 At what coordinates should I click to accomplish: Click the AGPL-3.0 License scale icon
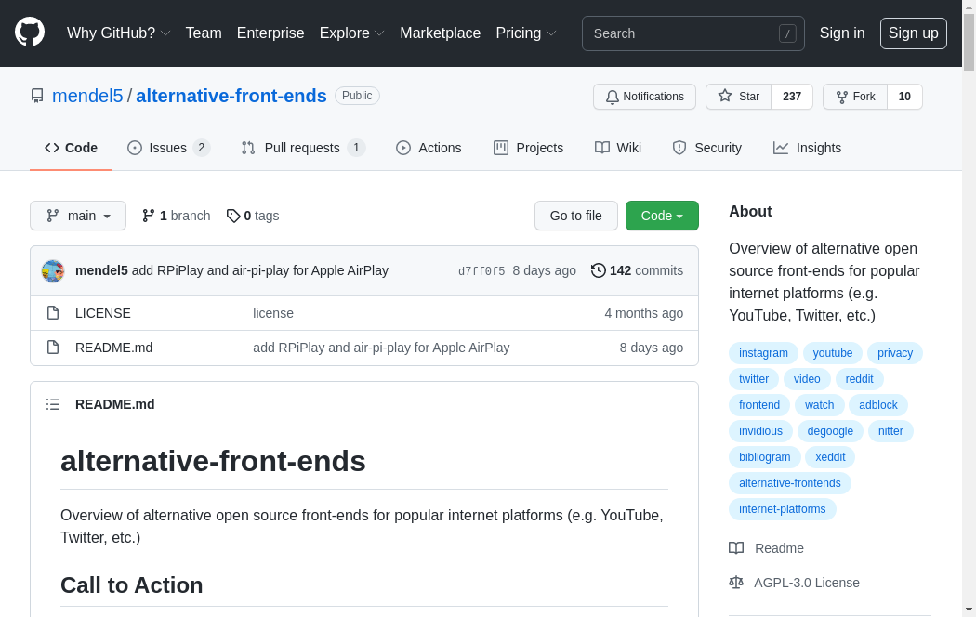(736, 583)
